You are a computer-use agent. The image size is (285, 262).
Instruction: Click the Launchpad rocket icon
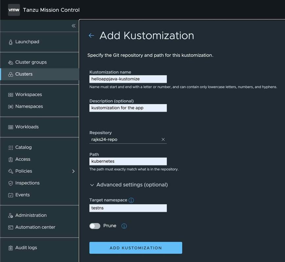(x=11, y=42)
